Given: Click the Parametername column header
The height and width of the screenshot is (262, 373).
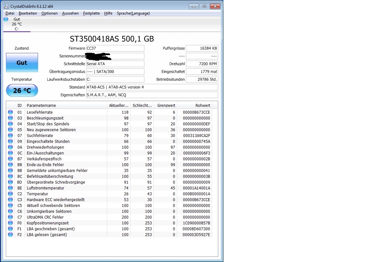Looking at the screenshot, I should tap(66, 106).
